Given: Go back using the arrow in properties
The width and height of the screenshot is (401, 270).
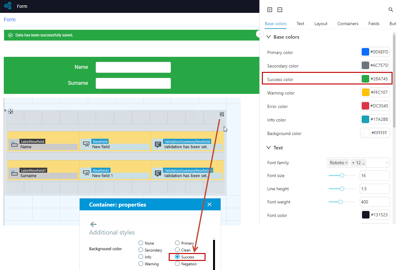Looking at the screenshot, I should pos(93,224).
